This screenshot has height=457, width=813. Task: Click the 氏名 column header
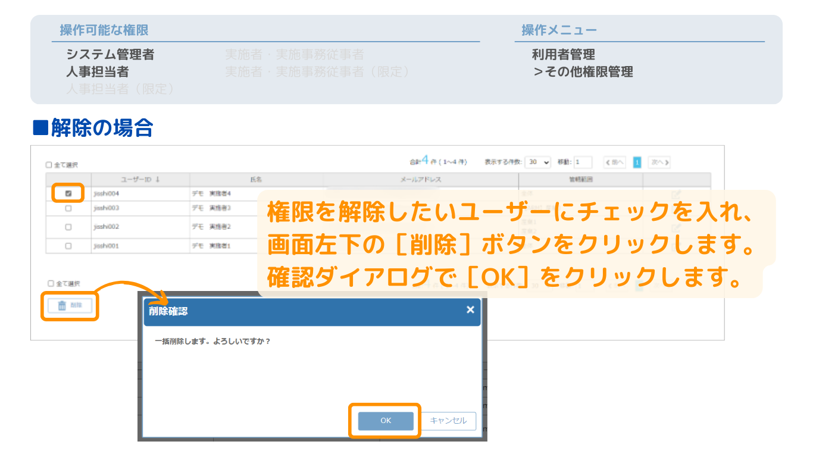256,179
